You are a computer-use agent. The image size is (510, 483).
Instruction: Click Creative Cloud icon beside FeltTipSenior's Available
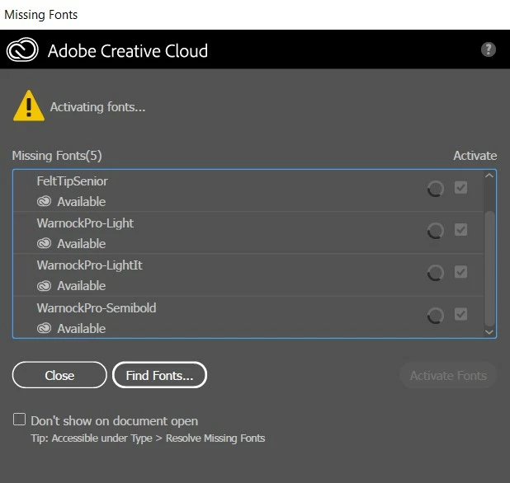pyautogui.click(x=44, y=201)
